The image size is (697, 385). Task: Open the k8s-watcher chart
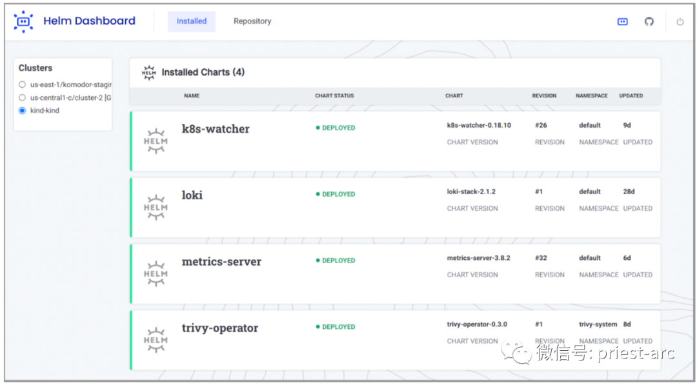pos(216,129)
